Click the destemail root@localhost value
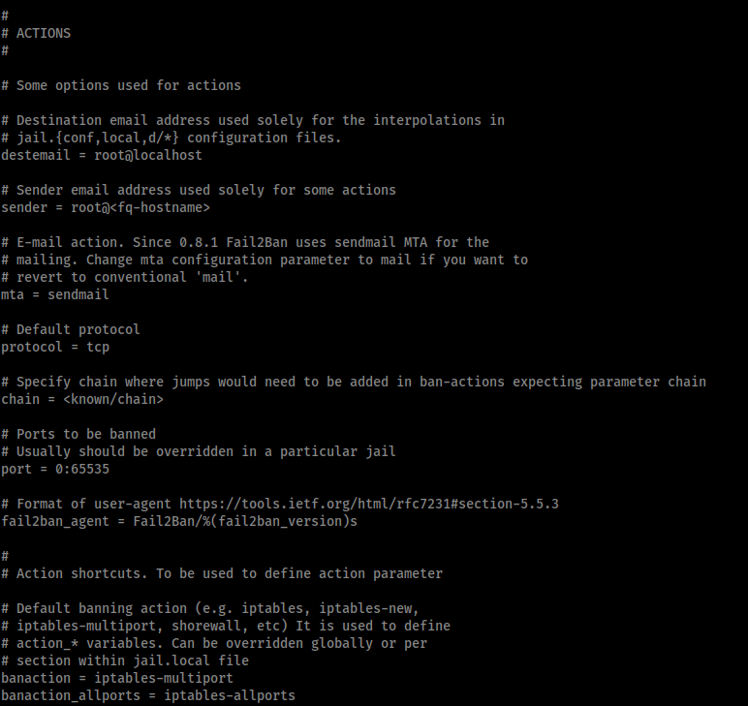748x706 pixels. [148, 155]
